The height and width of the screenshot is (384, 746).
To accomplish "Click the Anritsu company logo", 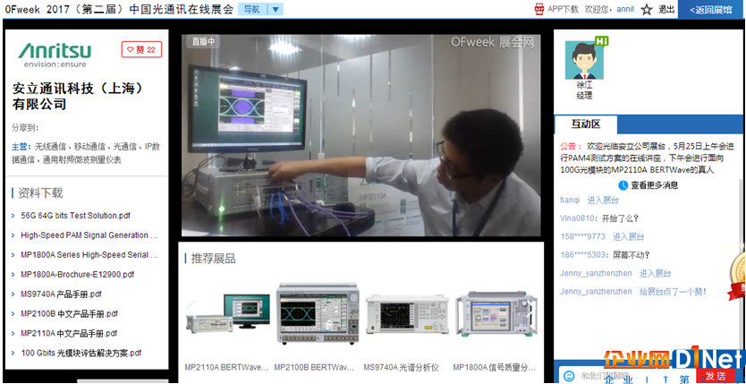I will click(55, 55).
